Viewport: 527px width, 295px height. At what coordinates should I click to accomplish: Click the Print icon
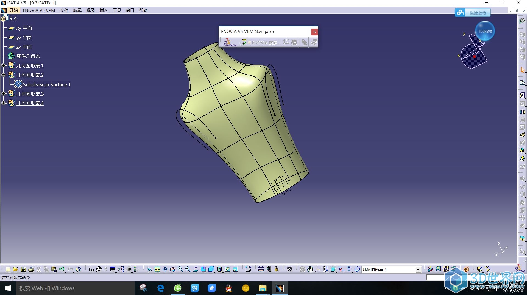pyautogui.click(x=31, y=269)
